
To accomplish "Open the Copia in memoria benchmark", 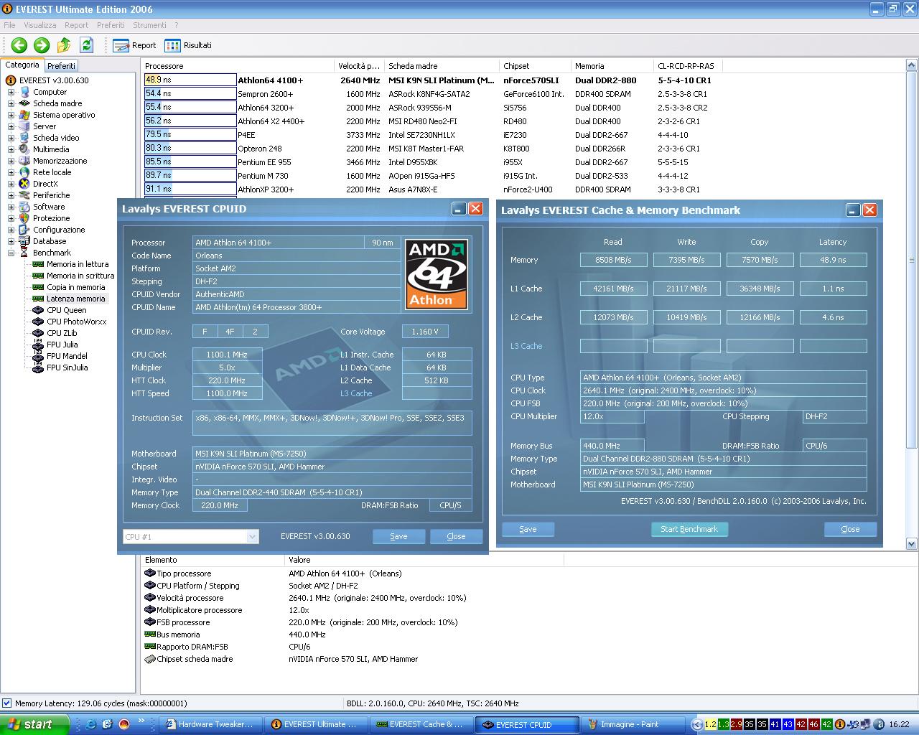I will point(75,287).
